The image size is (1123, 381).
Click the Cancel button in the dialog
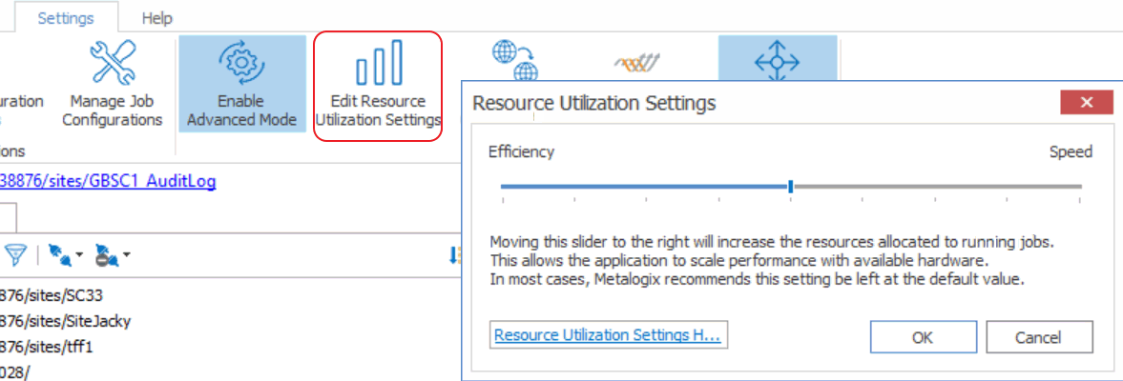[1039, 337]
